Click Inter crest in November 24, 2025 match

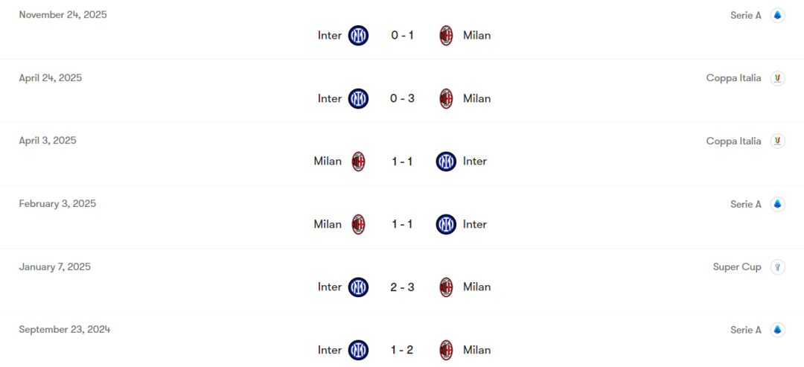(359, 35)
